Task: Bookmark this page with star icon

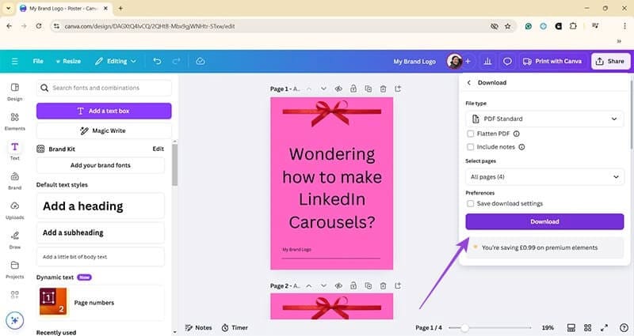Action: (x=508, y=26)
